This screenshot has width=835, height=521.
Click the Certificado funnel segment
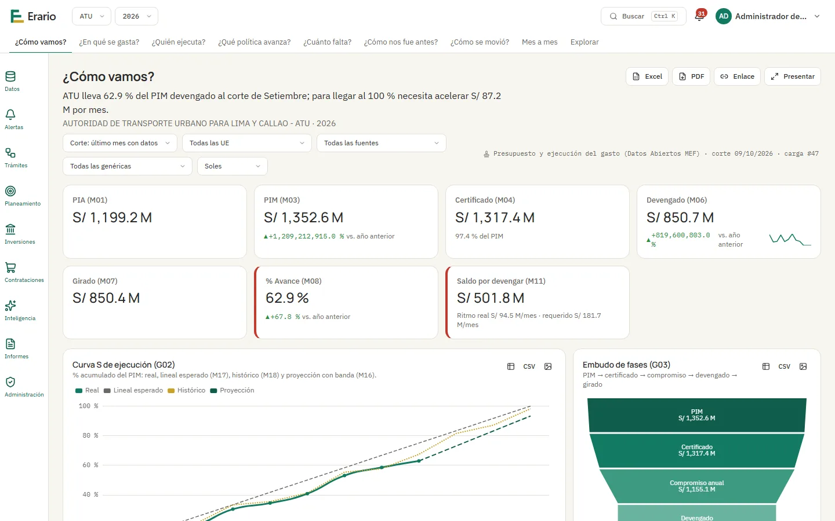(x=697, y=450)
